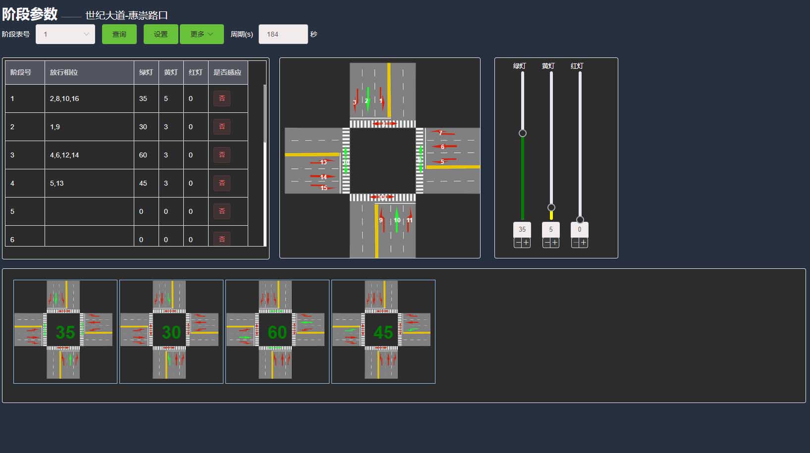The image size is (810, 453).
Task: Click the 黄灯 column header in table
Action: pos(171,72)
